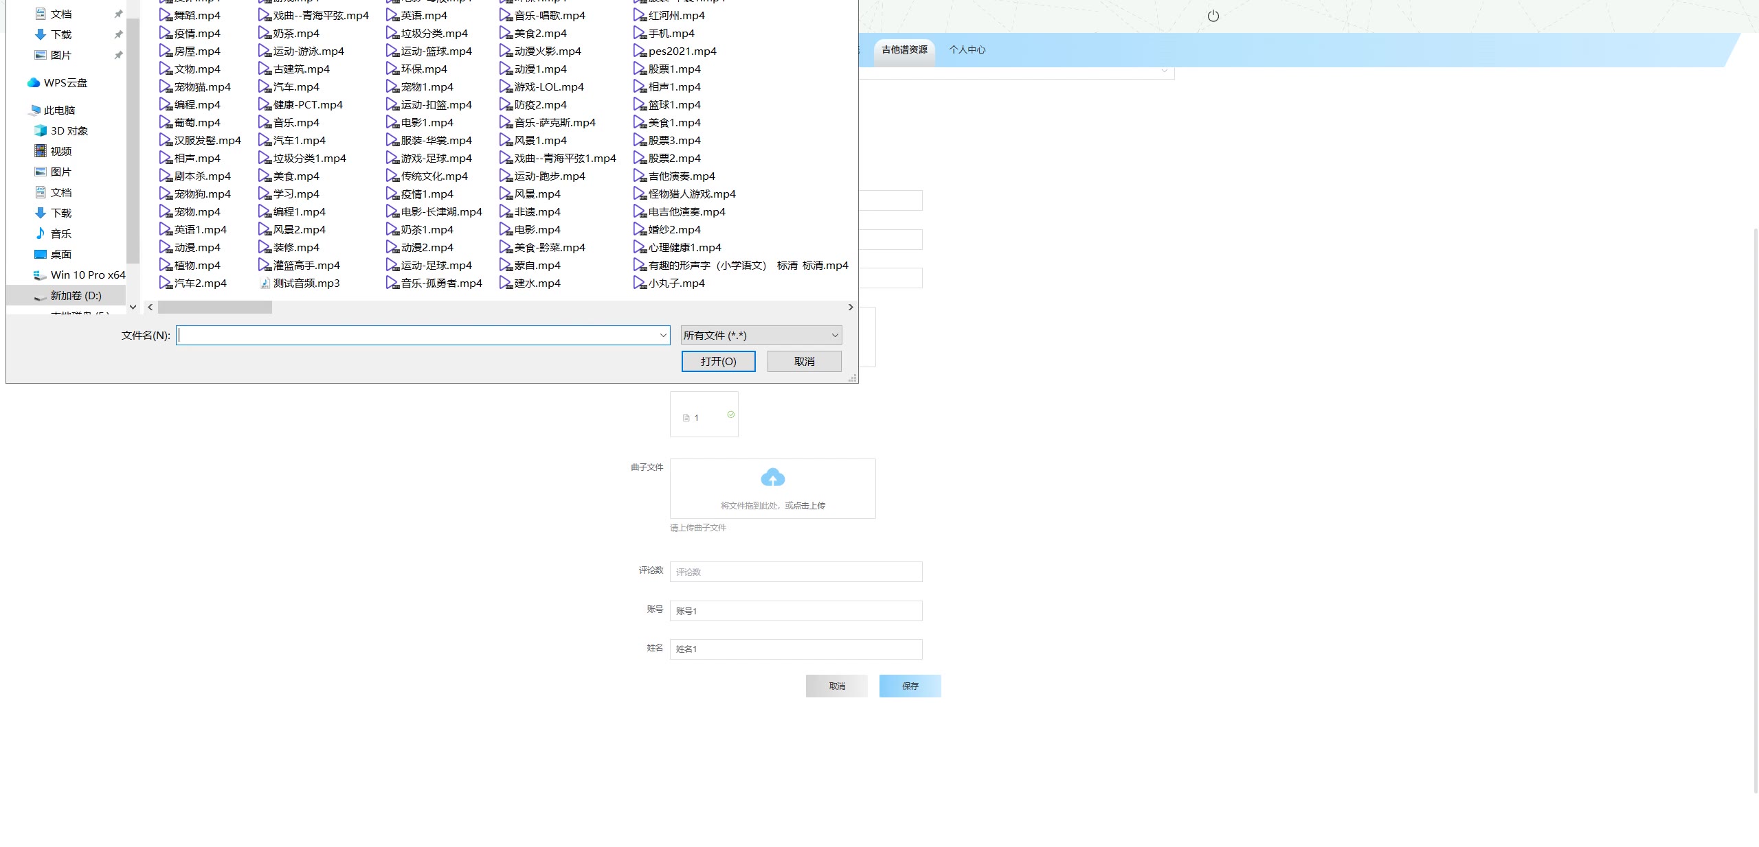Click the green check on uploaded file 1
The width and height of the screenshot is (1759, 847).
point(730,415)
